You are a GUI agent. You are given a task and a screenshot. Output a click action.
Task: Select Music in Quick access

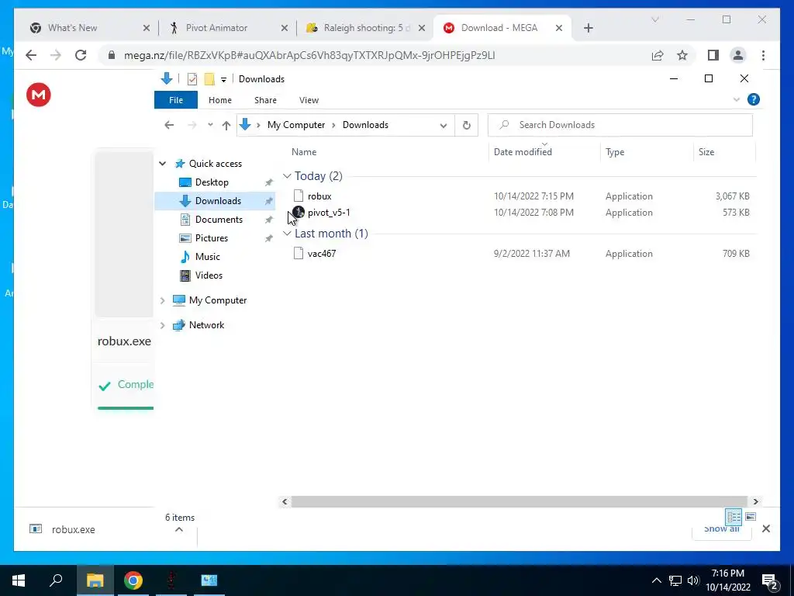pos(208,257)
